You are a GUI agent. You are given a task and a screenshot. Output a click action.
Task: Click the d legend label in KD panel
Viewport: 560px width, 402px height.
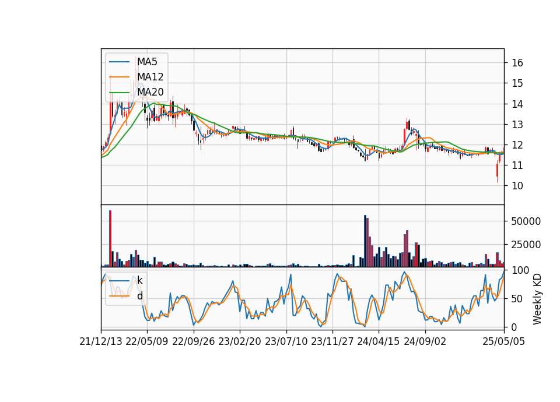[x=139, y=296]
